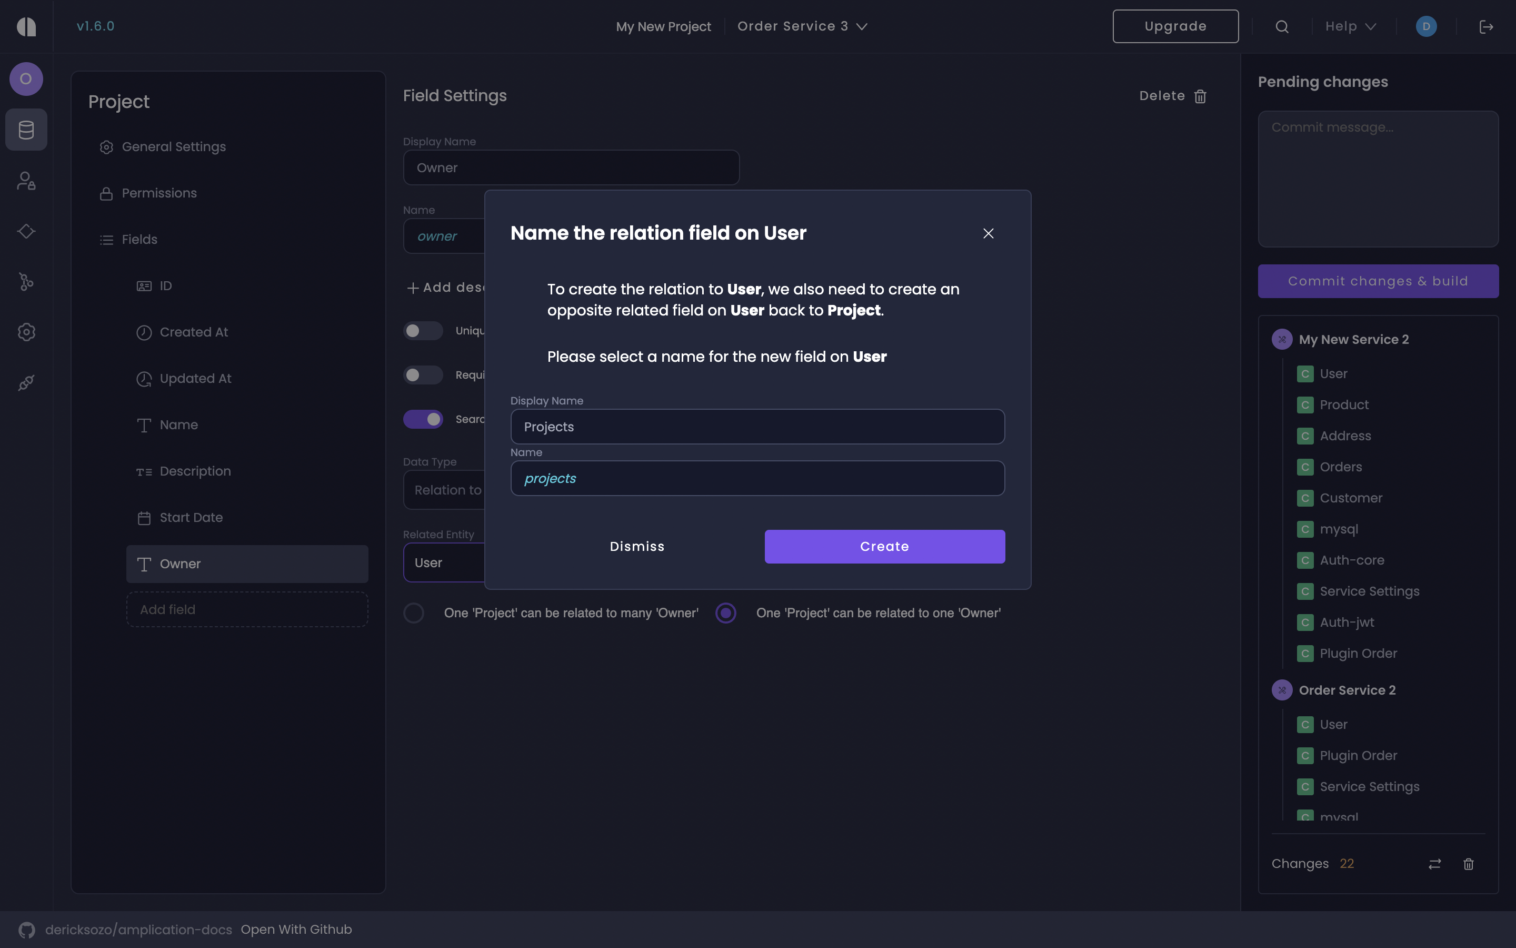Image resolution: width=1516 pixels, height=948 pixels.
Task: Close the relation field dialog
Action: point(988,233)
